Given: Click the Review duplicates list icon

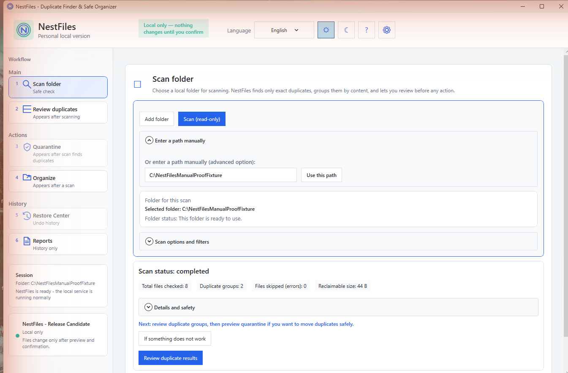Looking at the screenshot, I should pyautogui.click(x=27, y=109).
